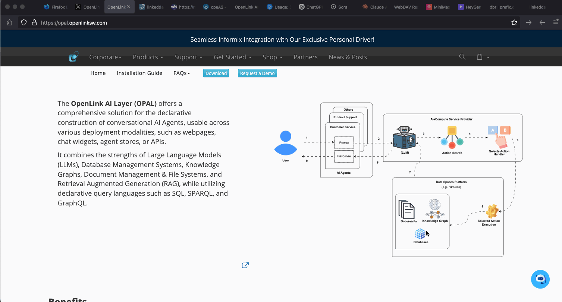Click the OpenLink logo in the navbar
Image resolution: width=562 pixels, height=302 pixels.
click(x=74, y=57)
